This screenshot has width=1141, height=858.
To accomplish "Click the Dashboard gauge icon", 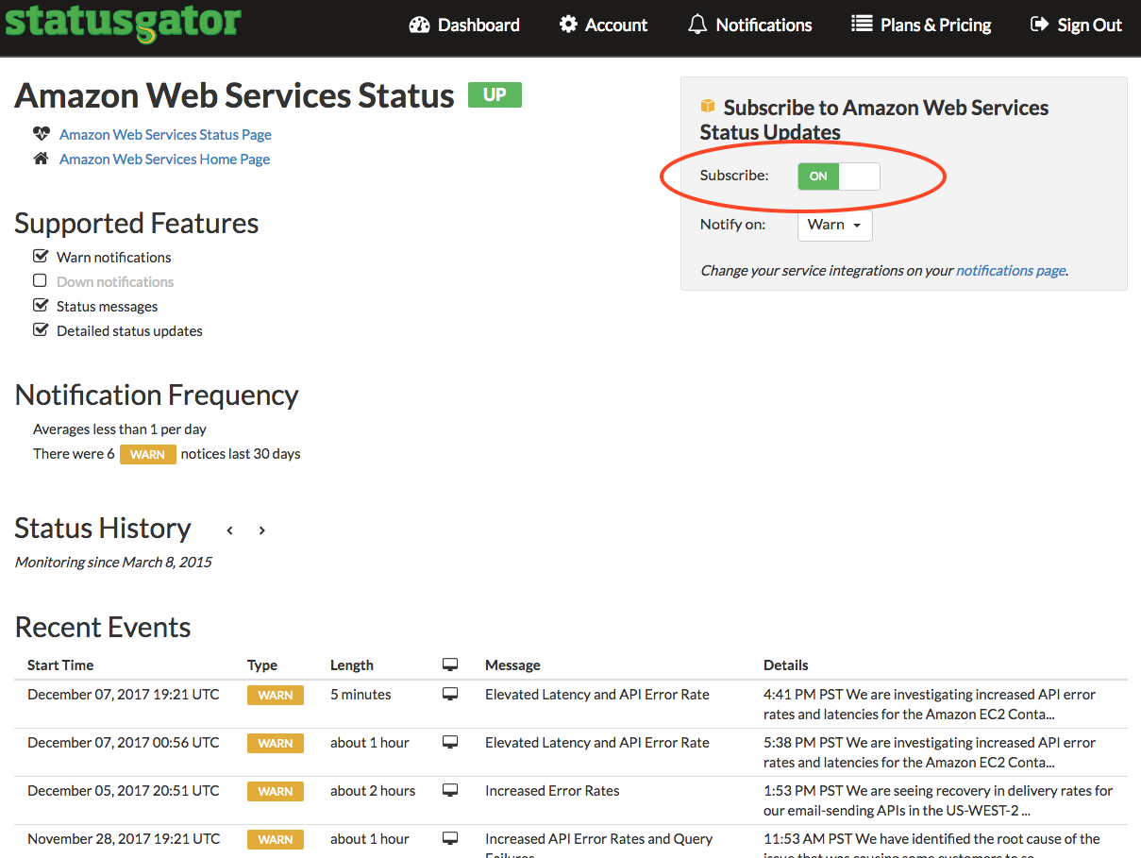I will (419, 25).
